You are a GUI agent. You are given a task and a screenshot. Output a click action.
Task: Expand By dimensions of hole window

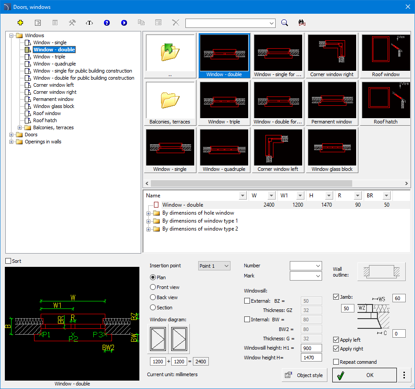tap(148, 213)
